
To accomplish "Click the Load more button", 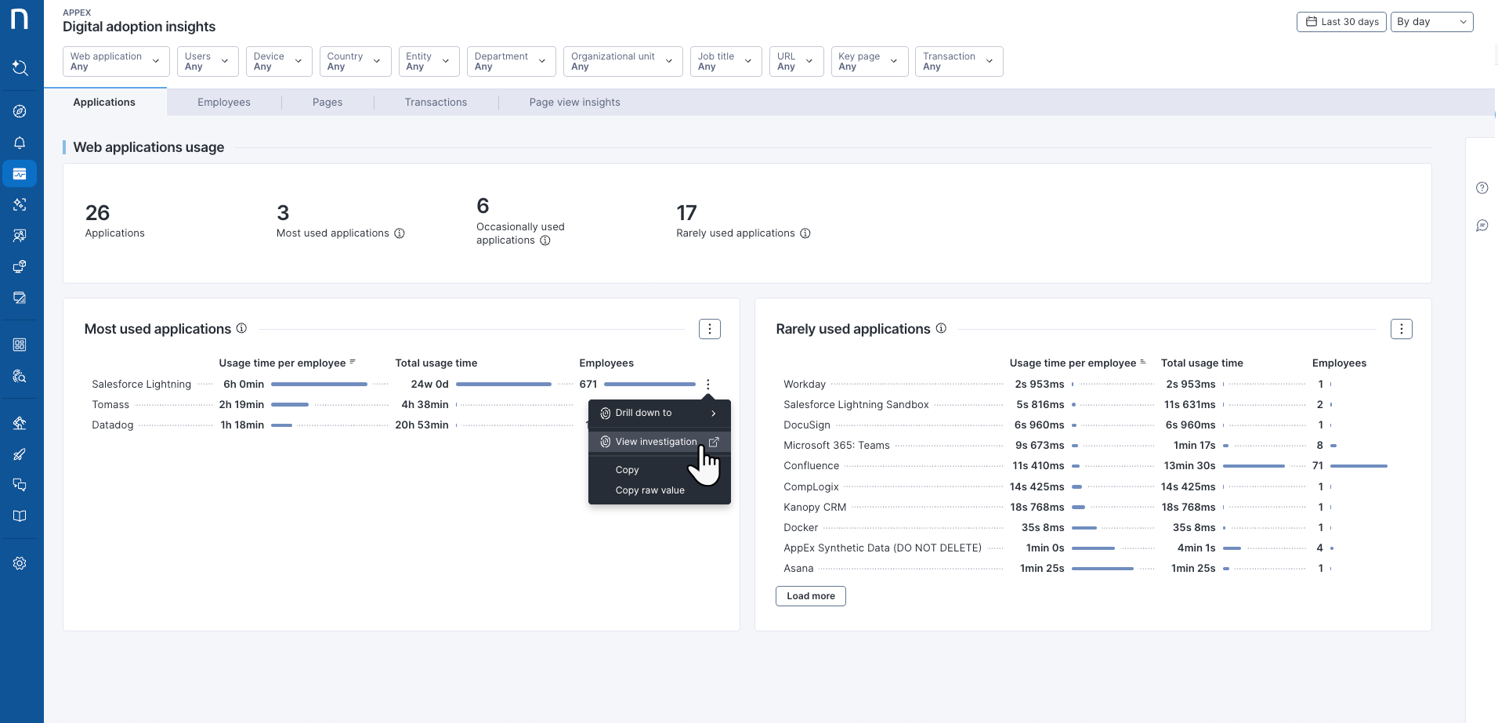I will (810, 596).
